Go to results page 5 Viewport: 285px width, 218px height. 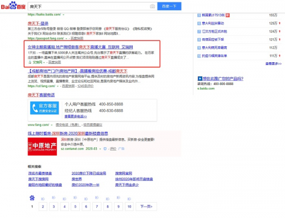[x=75, y=207]
